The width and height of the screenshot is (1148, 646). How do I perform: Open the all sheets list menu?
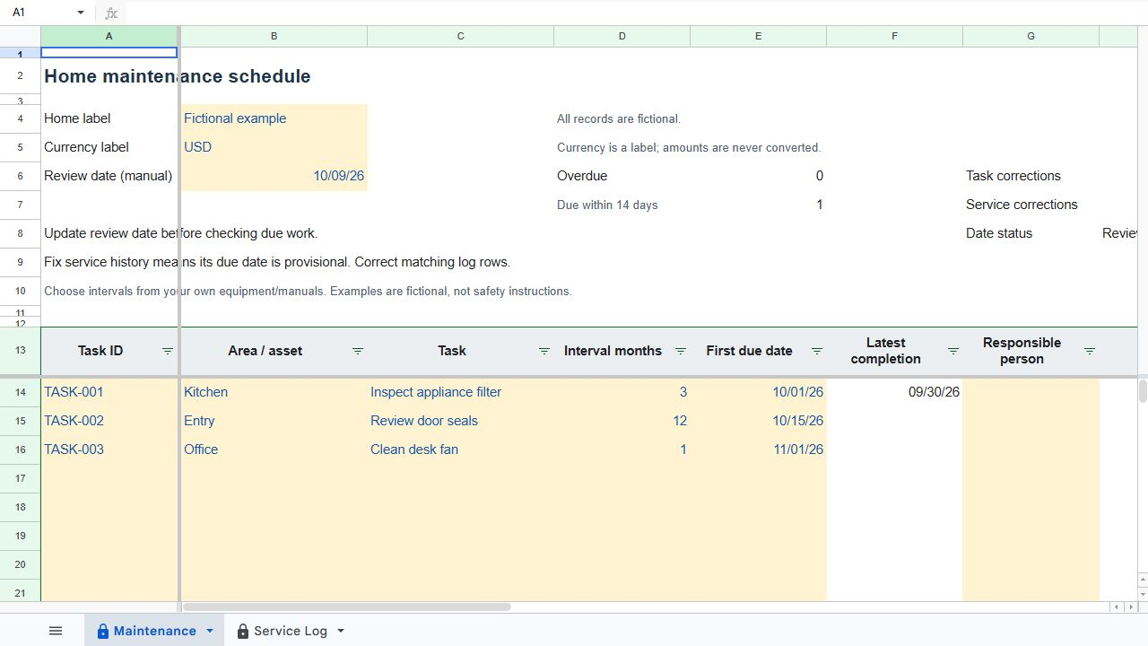(x=56, y=631)
